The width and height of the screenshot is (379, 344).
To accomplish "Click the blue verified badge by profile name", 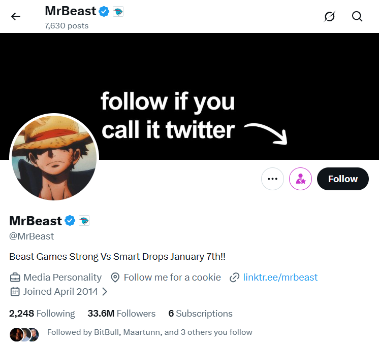I will point(70,221).
